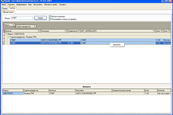Open the Корзина menu
Screen dimensions: 173x115
tap(11, 5)
